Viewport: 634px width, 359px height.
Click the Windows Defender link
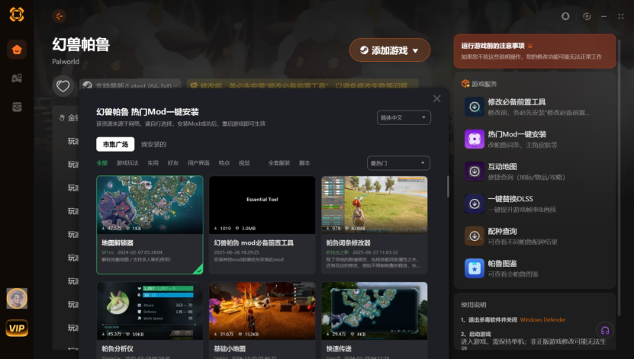[x=542, y=320]
